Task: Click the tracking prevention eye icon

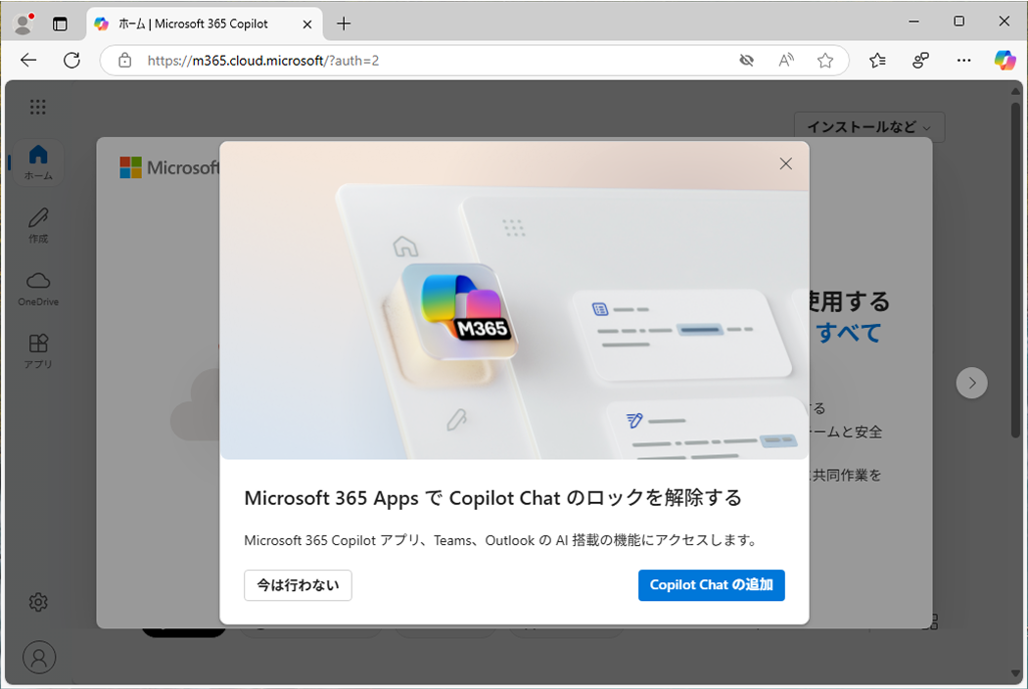Action: click(746, 61)
